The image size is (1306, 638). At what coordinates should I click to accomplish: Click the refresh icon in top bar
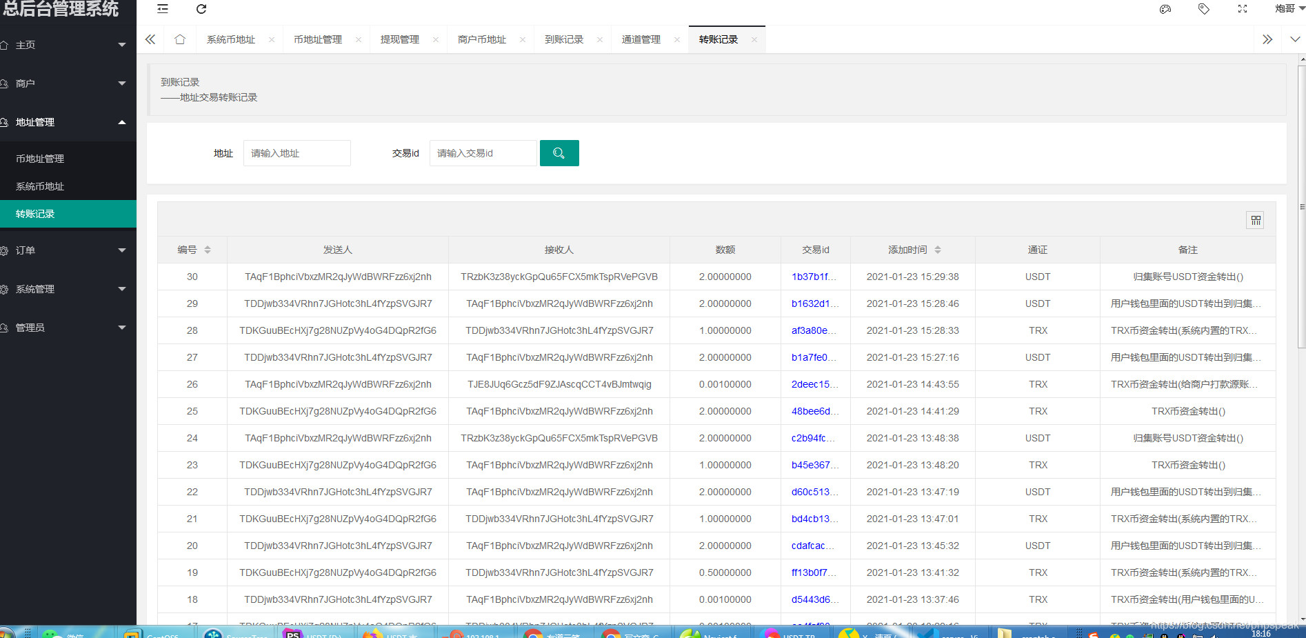201,9
